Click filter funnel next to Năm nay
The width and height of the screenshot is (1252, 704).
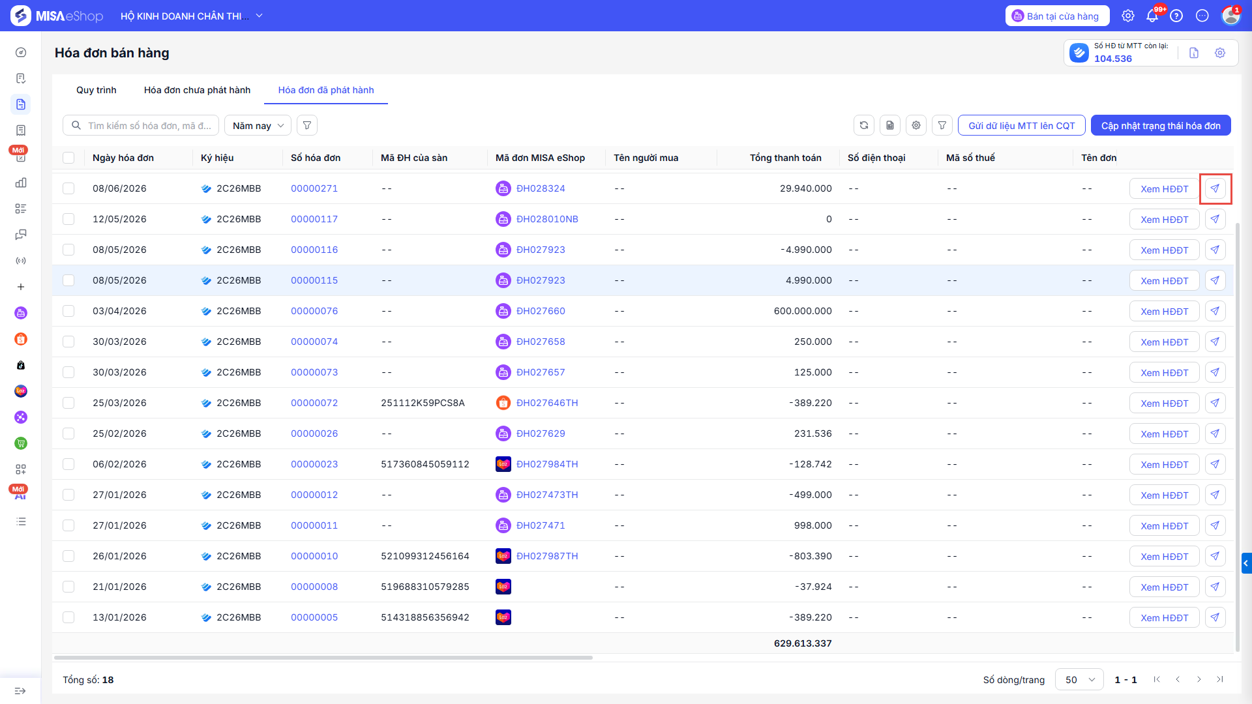(307, 125)
